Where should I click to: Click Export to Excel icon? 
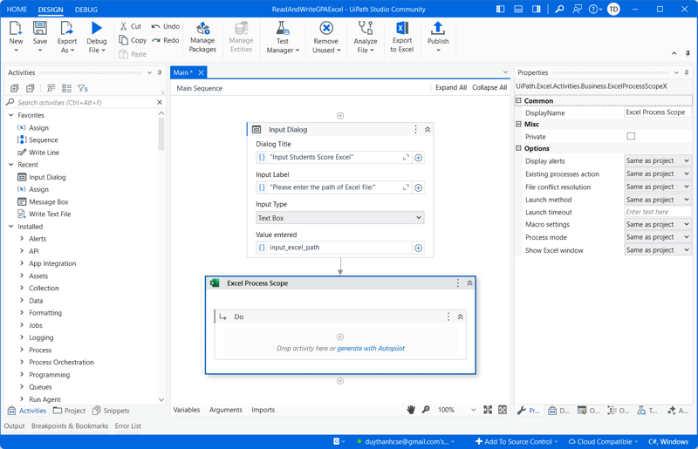[x=402, y=29]
